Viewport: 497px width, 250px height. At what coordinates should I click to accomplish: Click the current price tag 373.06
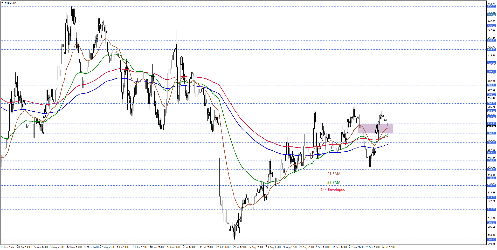[492, 126]
